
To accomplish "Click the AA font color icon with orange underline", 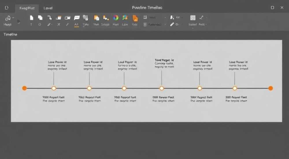I will (77, 25).
